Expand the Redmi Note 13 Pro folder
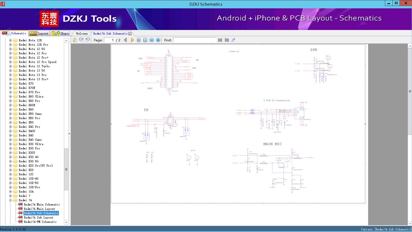412x232 pixels. pyautogui.click(x=10, y=75)
